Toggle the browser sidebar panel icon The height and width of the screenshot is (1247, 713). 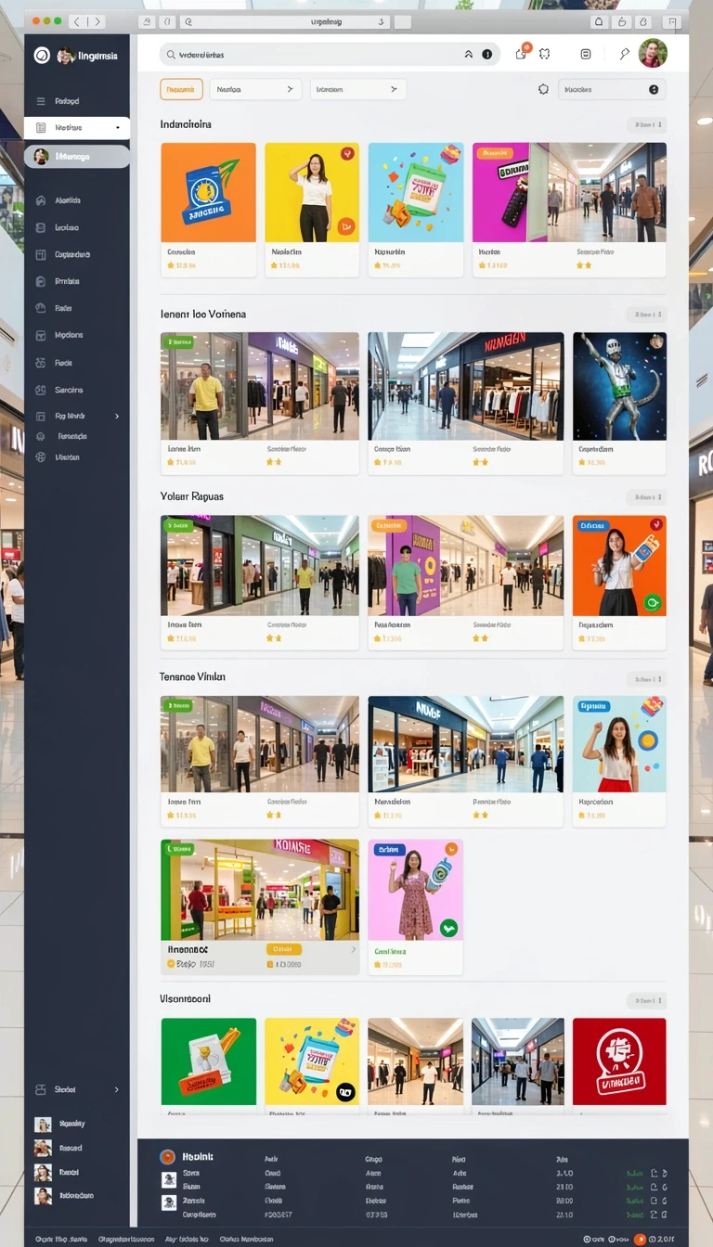coord(148,20)
